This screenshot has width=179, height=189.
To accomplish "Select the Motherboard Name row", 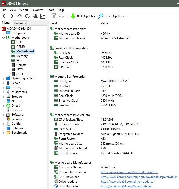I will pyautogui.click(x=114, y=38).
